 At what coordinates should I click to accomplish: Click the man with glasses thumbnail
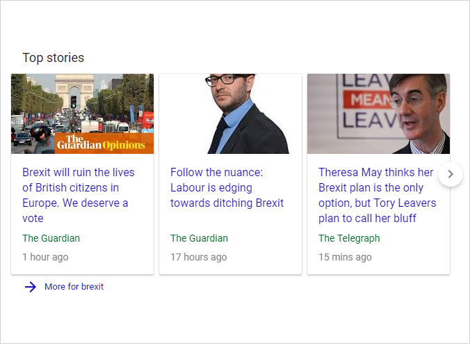231,114
